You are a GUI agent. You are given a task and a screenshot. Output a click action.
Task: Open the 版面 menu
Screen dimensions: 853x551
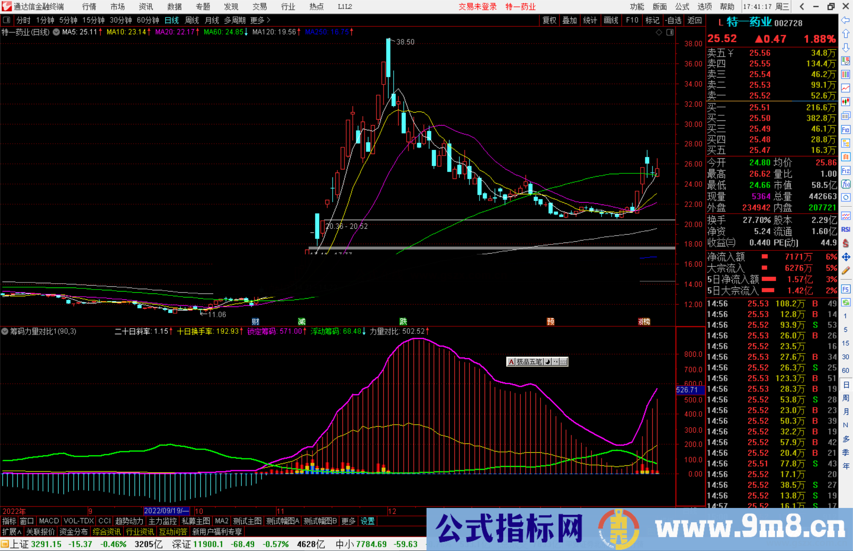coord(659,7)
